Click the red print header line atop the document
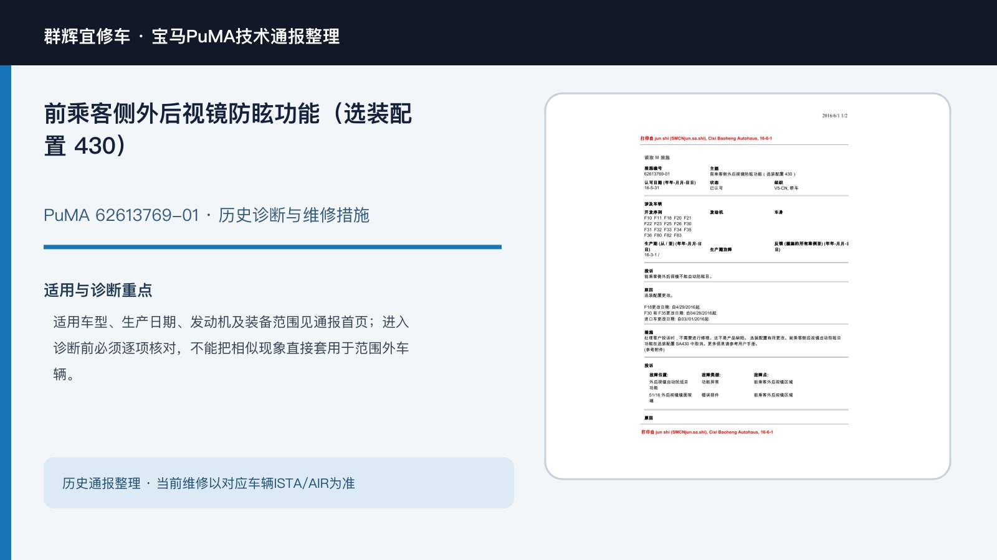Screen dimensions: 997x560 tap(706, 139)
